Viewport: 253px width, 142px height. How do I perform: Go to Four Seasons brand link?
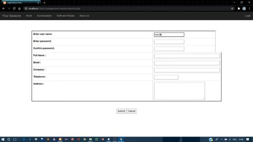(x=11, y=16)
